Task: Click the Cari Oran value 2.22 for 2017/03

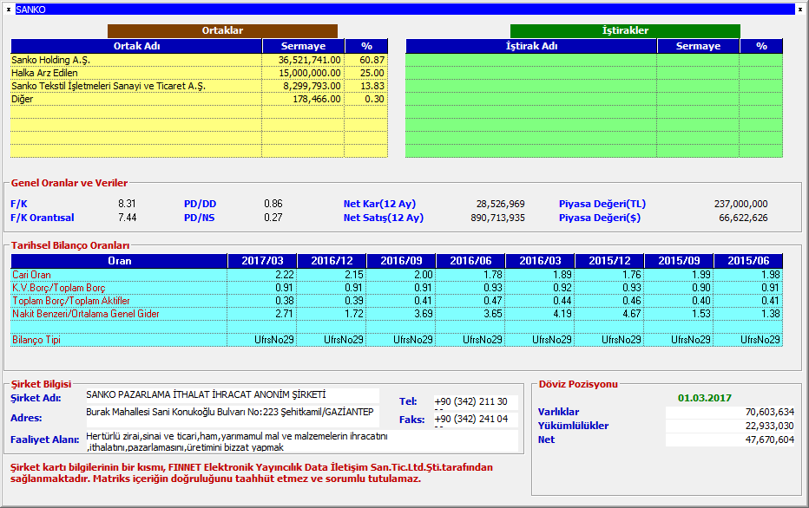Action: click(285, 275)
